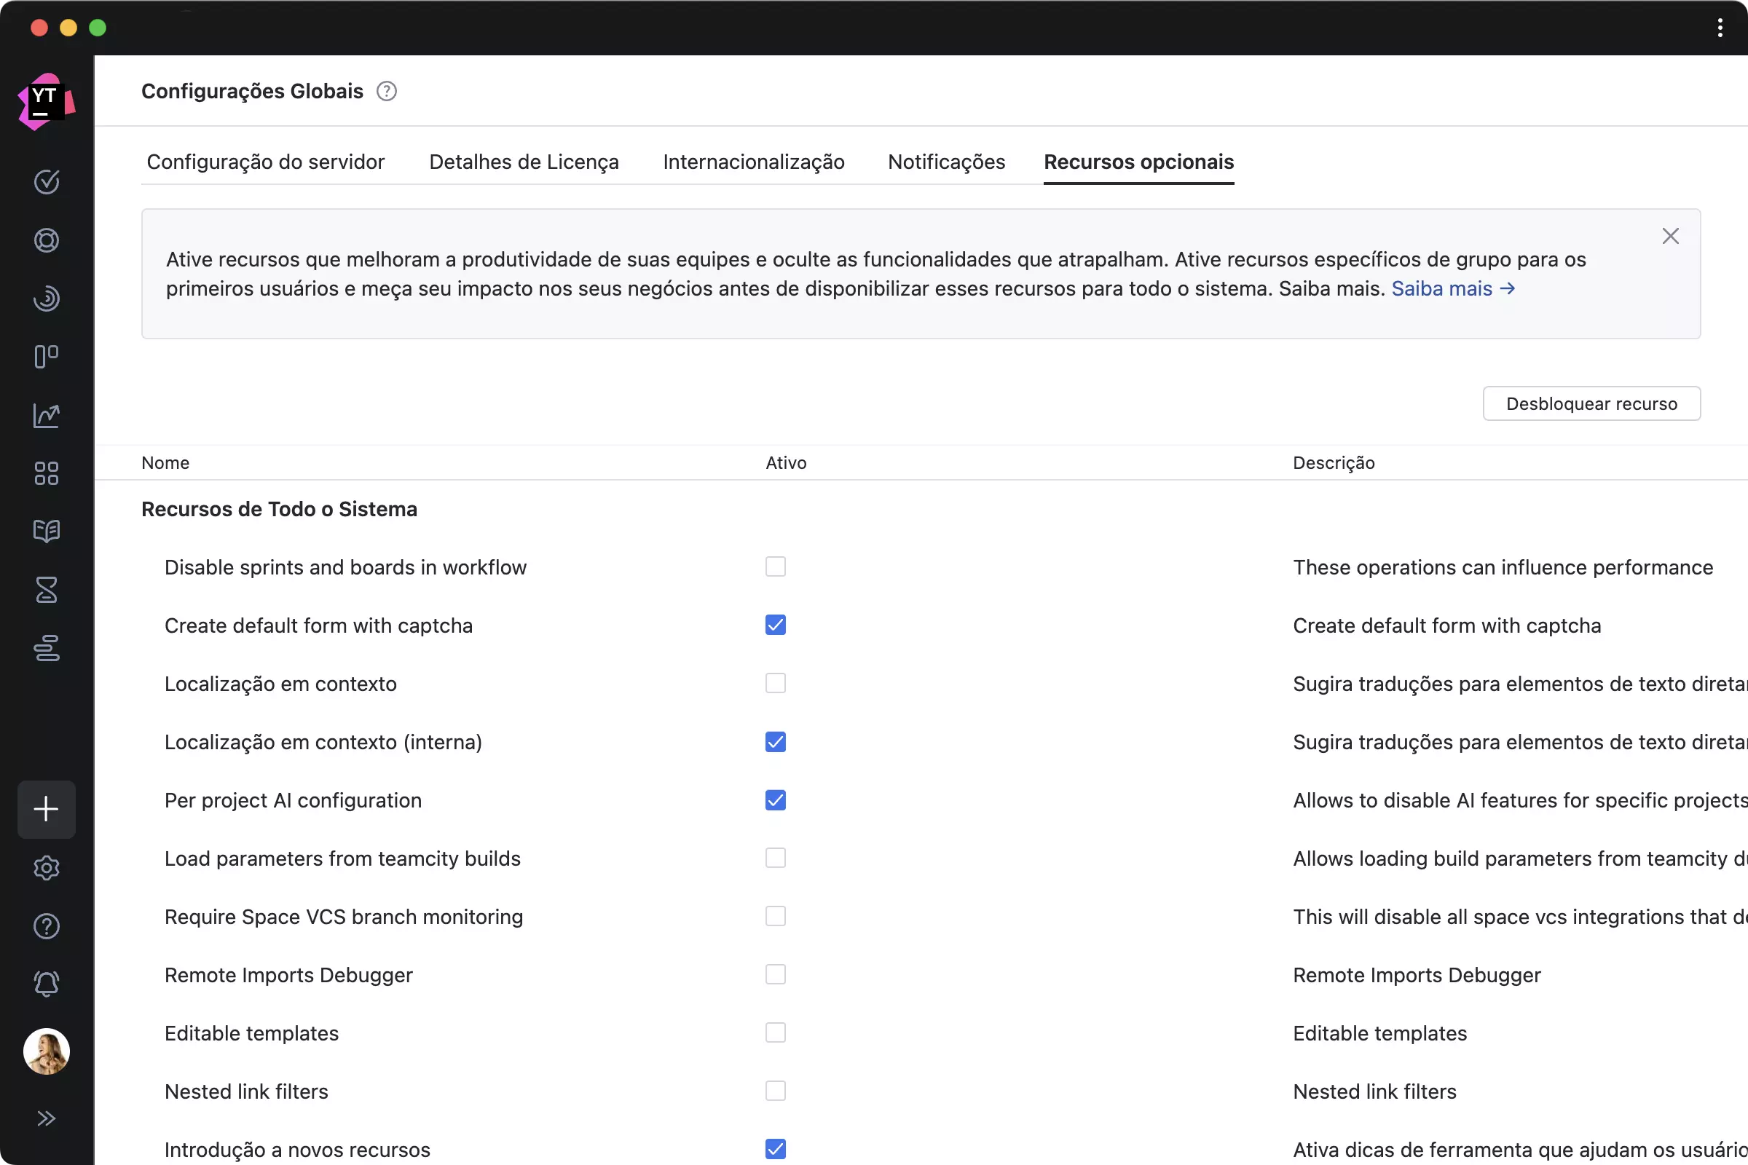This screenshot has height=1165, width=1748.
Task: Click close button on info banner
Action: click(1672, 235)
